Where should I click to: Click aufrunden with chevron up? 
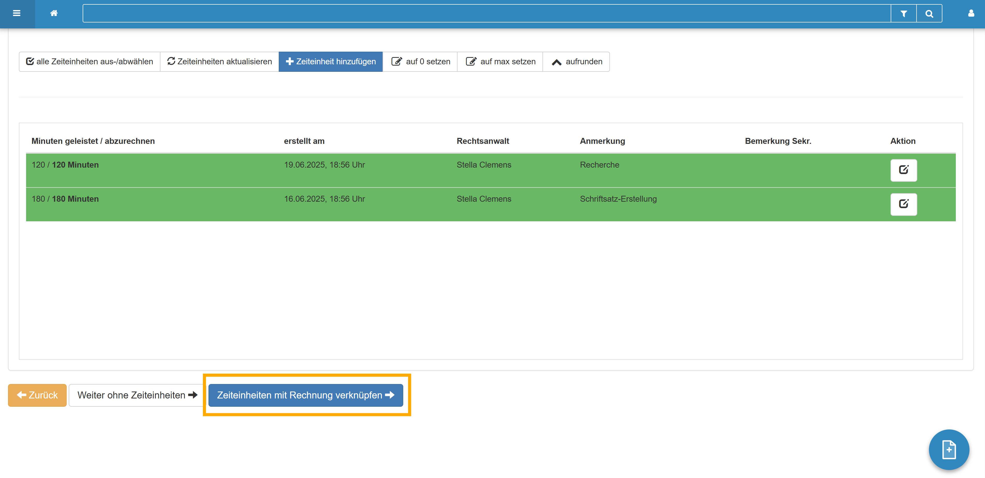576,61
